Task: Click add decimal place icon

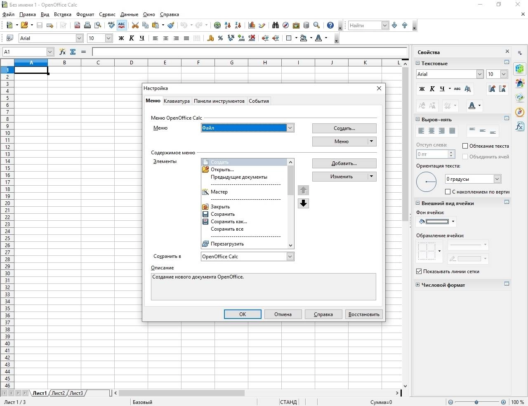Action: 241,38
